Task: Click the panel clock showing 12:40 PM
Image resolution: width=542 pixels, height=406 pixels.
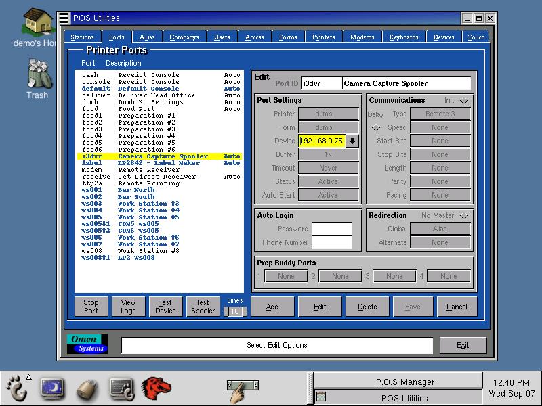Action: (x=512, y=388)
